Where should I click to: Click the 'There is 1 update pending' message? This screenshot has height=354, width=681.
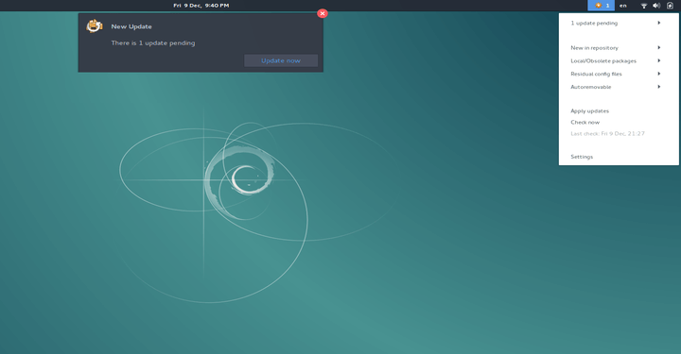153,42
